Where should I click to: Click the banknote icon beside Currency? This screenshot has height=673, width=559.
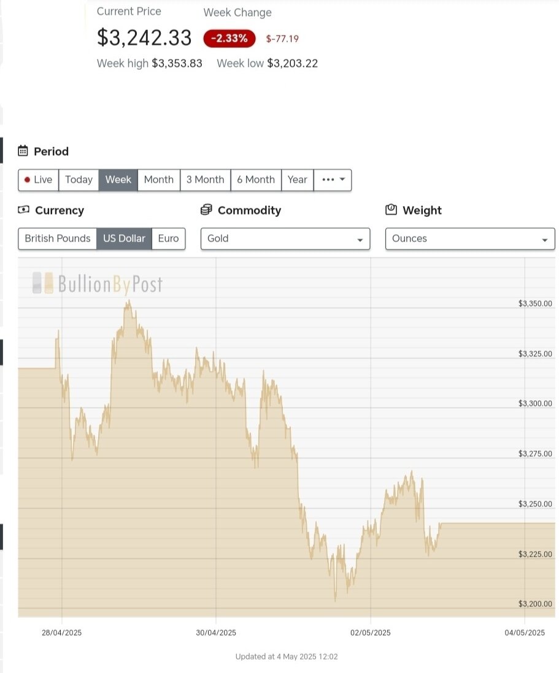pyautogui.click(x=24, y=210)
